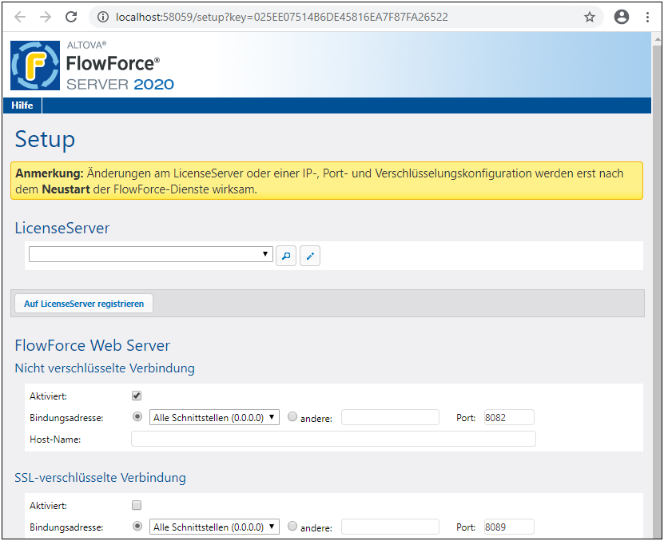The image size is (664, 541).
Task: Click Auf LicenseServer registrieren button
Action: (x=84, y=304)
